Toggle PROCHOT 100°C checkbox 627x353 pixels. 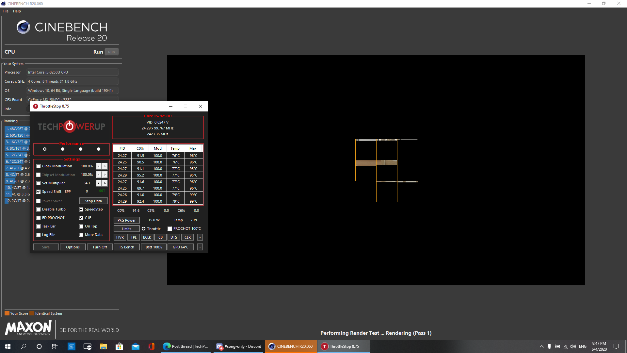click(170, 229)
